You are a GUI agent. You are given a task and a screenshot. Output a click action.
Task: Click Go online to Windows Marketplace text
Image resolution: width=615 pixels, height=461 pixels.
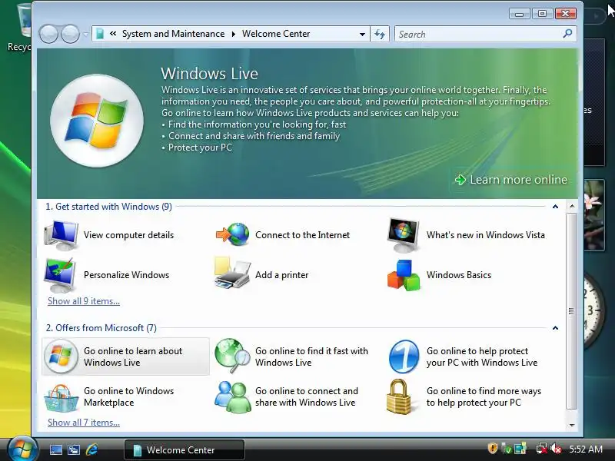[x=128, y=396]
